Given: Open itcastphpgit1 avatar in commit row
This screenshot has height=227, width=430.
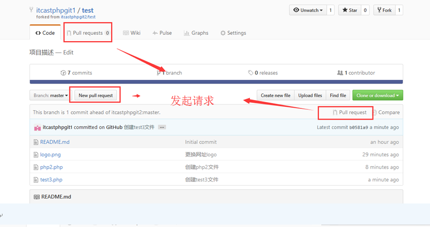Looking at the screenshot, I should (x=37, y=127).
